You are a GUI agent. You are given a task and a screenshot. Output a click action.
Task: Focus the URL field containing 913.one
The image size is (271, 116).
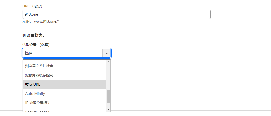click(116, 14)
